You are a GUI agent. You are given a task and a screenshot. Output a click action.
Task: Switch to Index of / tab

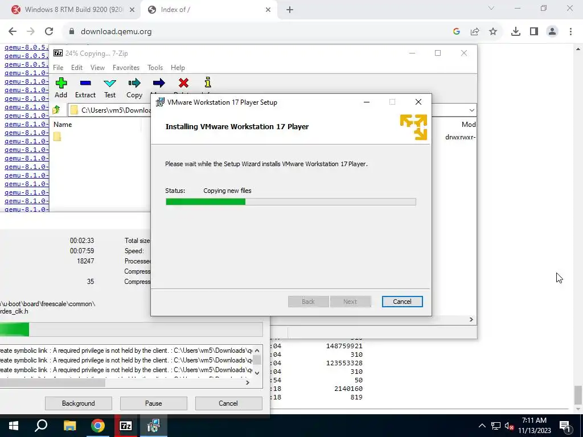tap(208, 10)
